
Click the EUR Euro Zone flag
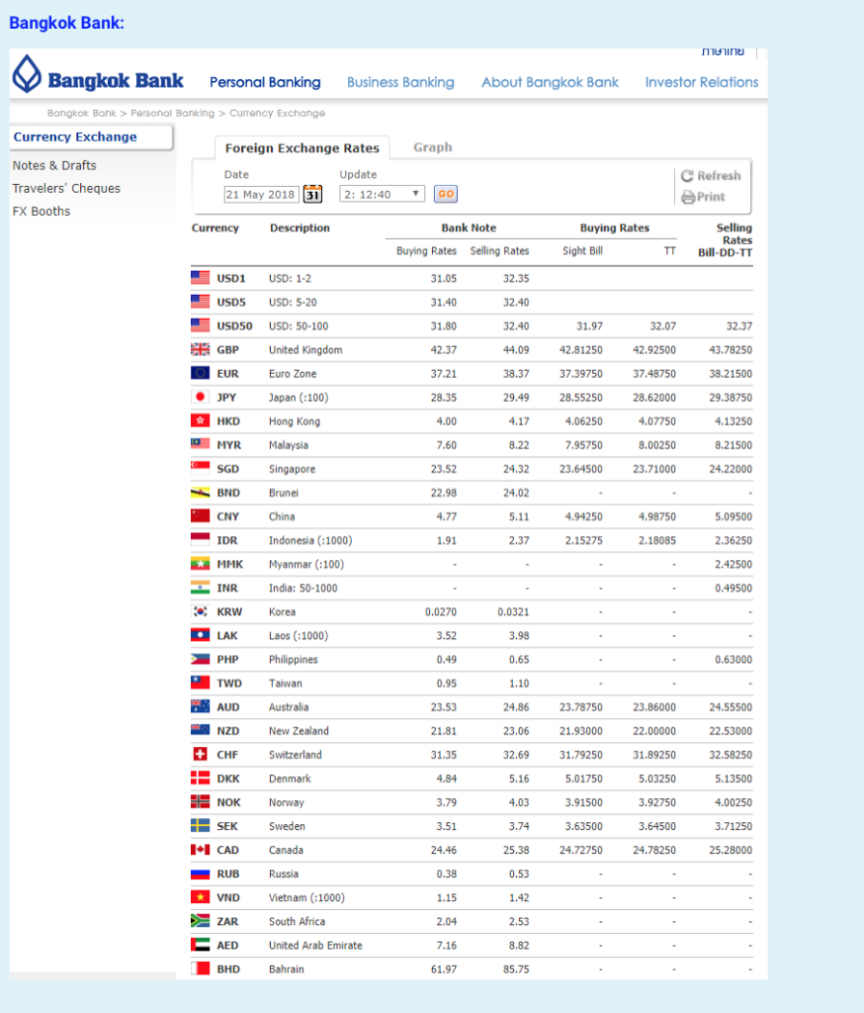tap(200, 373)
